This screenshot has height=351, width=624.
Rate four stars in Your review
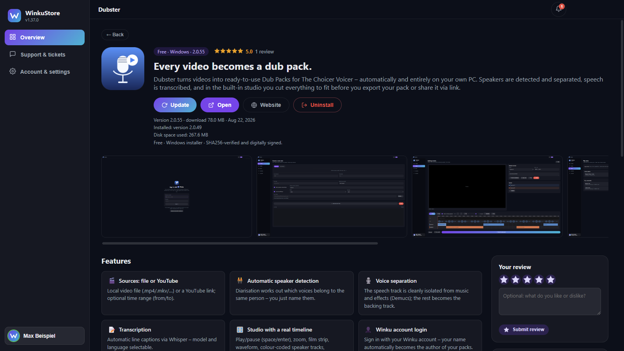tap(539, 279)
